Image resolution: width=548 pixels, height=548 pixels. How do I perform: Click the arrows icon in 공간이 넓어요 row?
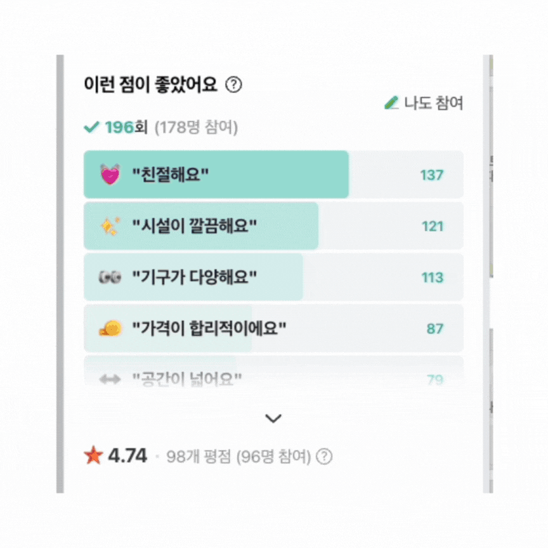pos(110,379)
